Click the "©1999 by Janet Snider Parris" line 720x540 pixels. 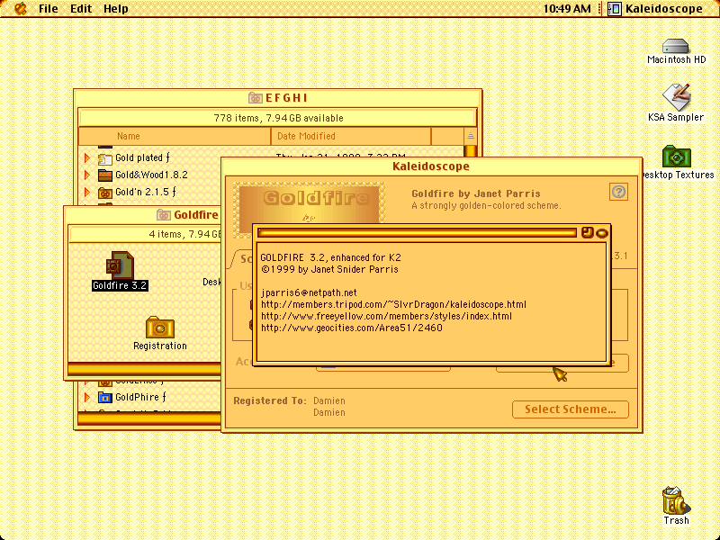(329, 269)
